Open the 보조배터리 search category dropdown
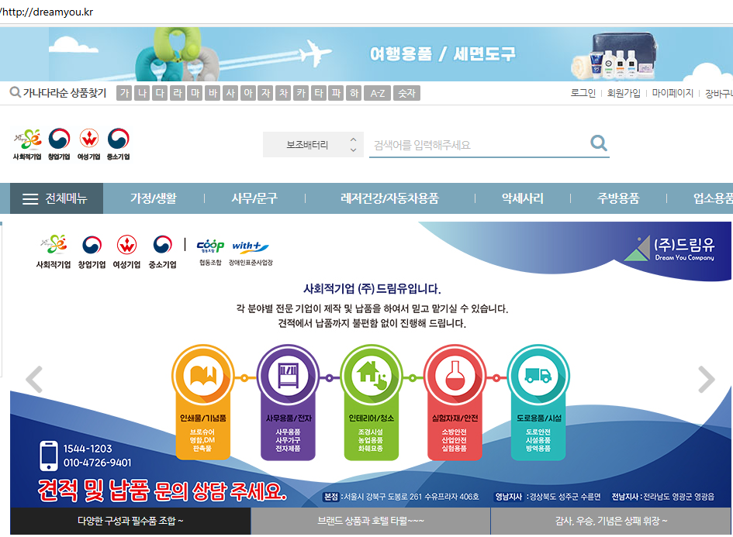Screen dimensions: 733x537 point(312,145)
